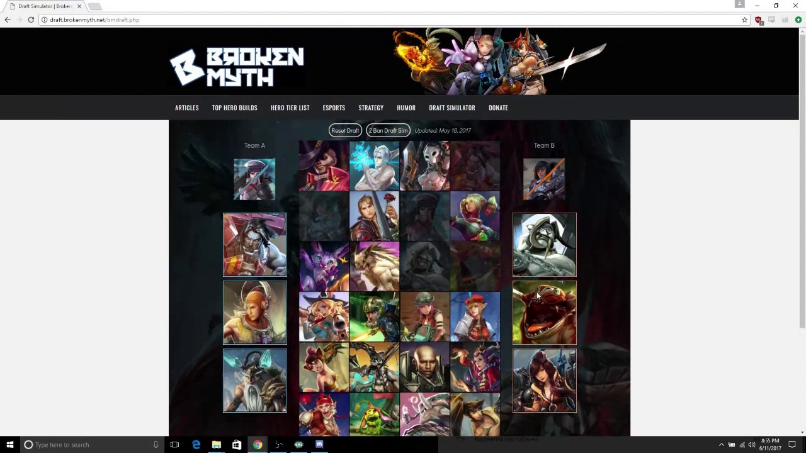Choose the brown-haired shirtless man portrait
Viewport: 806px width, 453px height.
pos(475,414)
